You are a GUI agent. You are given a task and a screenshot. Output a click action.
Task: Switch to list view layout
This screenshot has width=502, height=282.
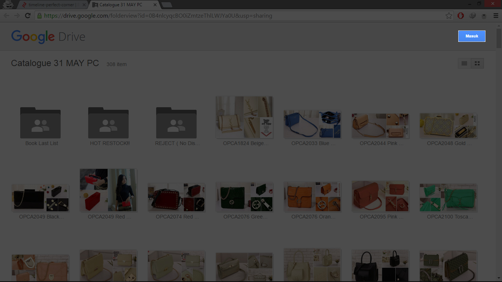pyautogui.click(x=464, y=64)
